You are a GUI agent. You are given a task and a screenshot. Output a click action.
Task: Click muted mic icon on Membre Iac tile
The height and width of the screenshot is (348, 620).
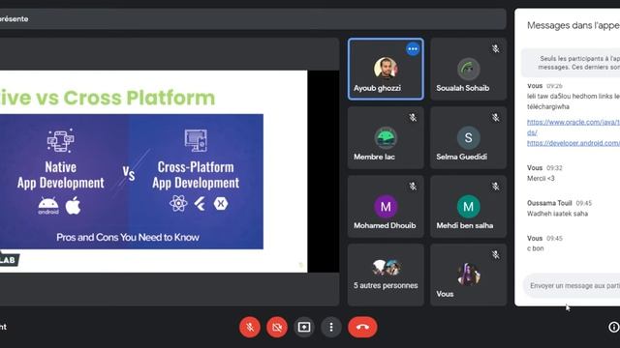click(413, 118)
